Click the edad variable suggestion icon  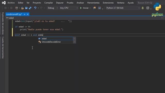pos(39,38)
